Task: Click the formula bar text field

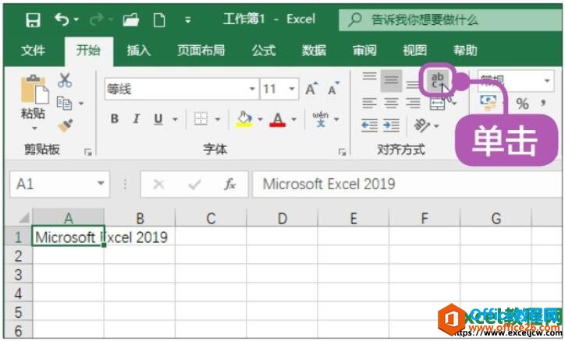Action: click(407, 185)
